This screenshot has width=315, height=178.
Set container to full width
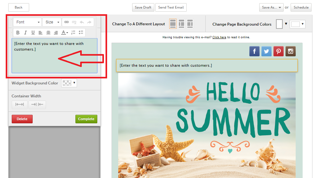pyautogui.click(x=19, y=104)
